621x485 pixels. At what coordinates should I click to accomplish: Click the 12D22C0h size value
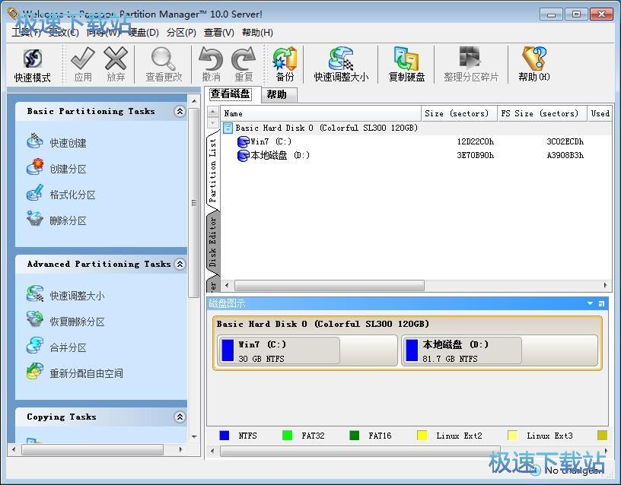point(475,141)
